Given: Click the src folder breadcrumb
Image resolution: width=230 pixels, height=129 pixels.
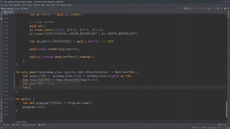Looking at the screenshot, I should tap(17, 9).
